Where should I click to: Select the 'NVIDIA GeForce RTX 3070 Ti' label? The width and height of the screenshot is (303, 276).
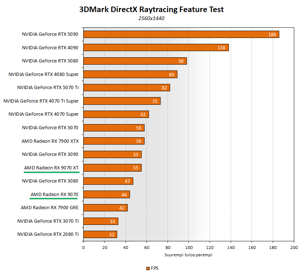pos(48,221)
